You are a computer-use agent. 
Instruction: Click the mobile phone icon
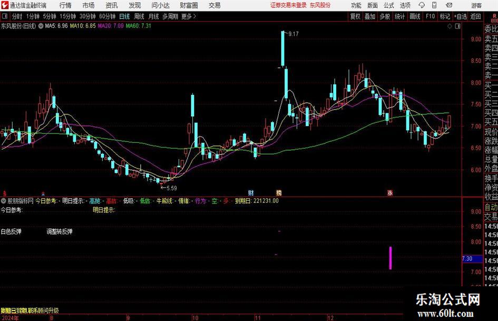[434, 5]
